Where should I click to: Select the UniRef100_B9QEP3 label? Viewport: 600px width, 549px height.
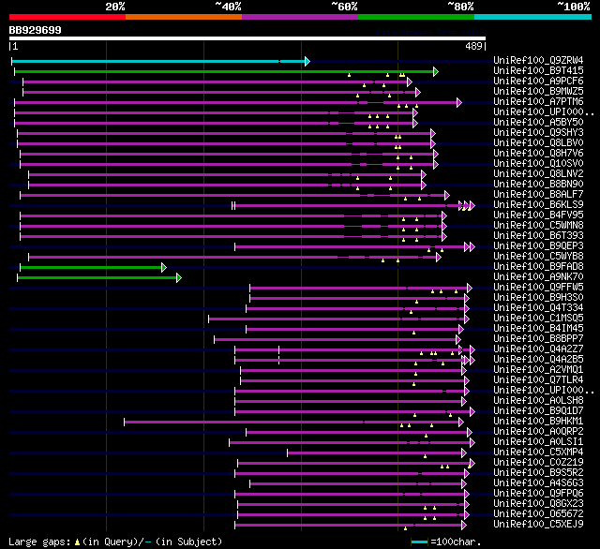point(538,246)
